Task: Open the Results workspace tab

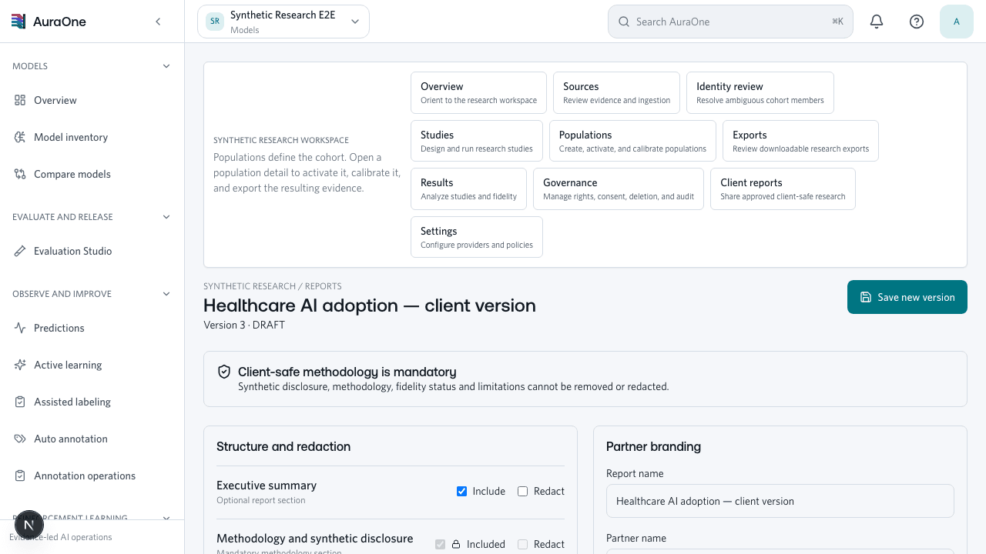Action: [x=468, y=189]
